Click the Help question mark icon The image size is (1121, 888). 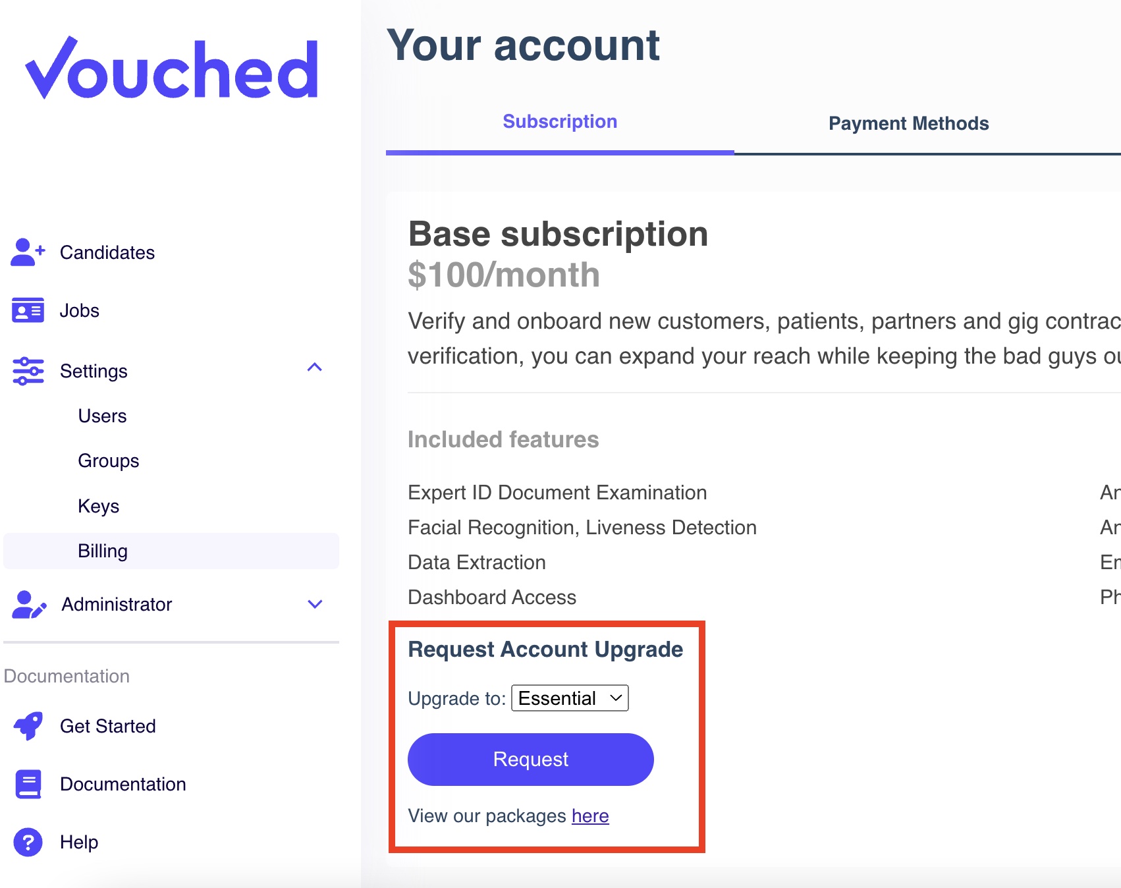(x=28, y=842)
